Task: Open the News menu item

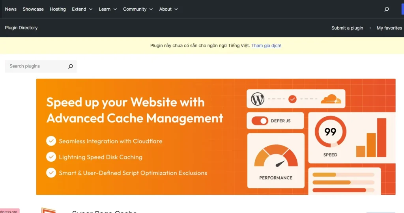Action: [x=11, y=9]
